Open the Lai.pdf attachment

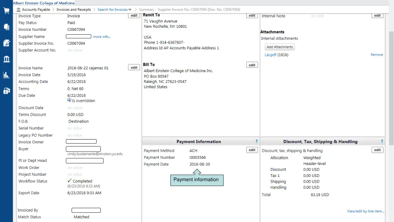[x=270, y=55]
